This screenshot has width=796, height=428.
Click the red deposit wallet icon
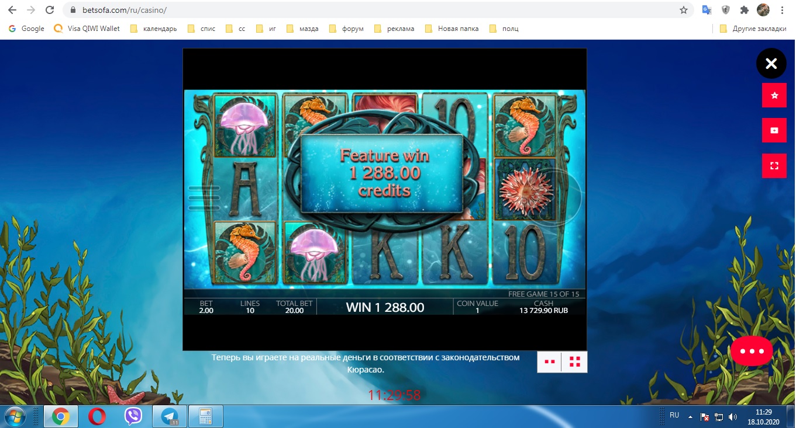click(x=774, y=130)
